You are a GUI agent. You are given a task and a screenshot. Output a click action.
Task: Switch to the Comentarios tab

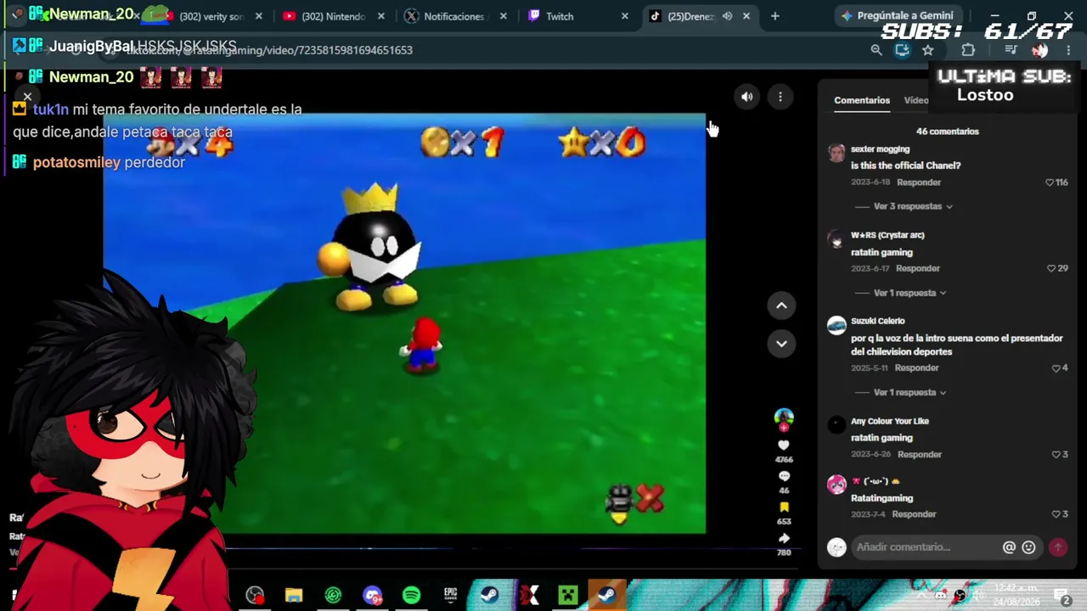[x=862, y=100]
